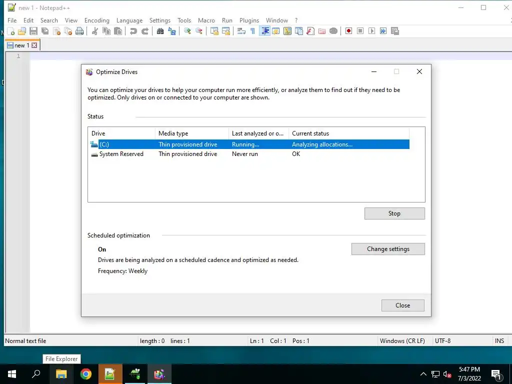This screenshot has height=384, width=512.
Task: Click the Save All icon in toolbar
Action: [44, 31]
